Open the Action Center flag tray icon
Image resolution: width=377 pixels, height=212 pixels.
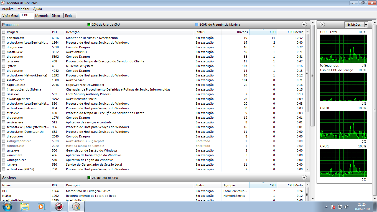click(333, 207)
